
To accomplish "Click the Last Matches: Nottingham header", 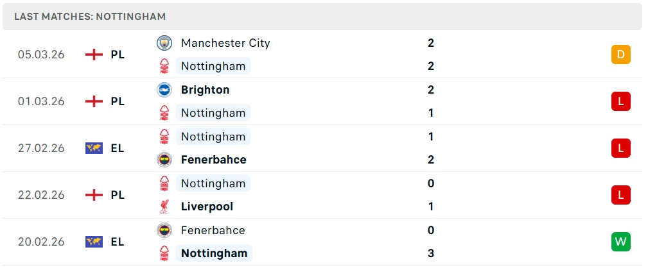I will tap(90, 17).
